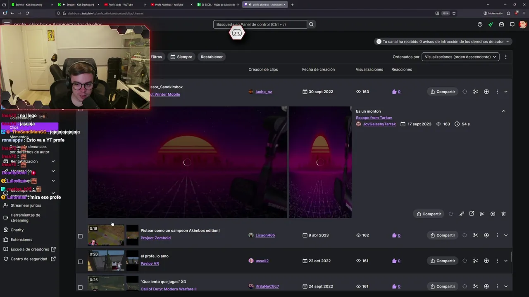Click the Restablecer button
The height and width of the screenshot is (297, 529).
(212, 57)
